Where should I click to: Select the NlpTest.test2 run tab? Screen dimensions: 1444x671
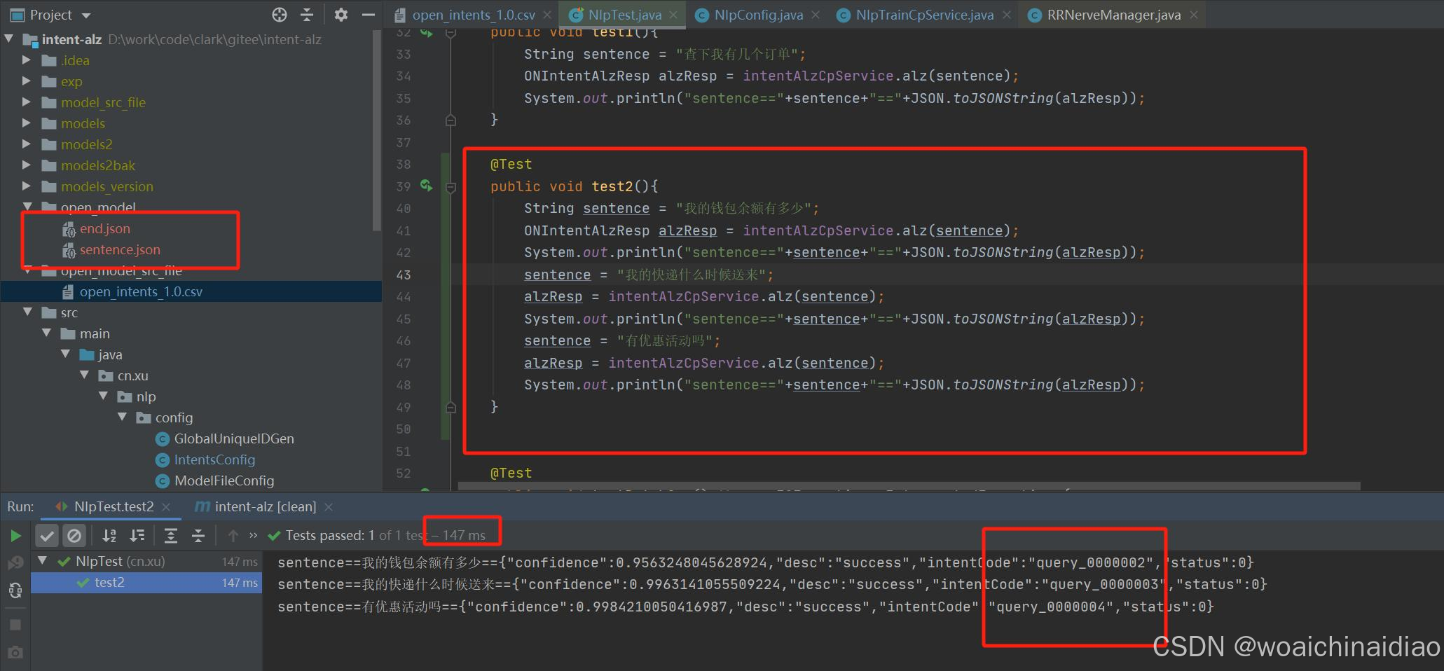[x=114, y=506]
